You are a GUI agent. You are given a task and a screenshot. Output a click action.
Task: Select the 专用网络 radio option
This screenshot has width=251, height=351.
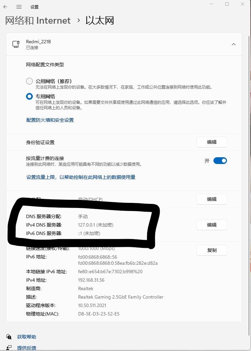pos(29,96)
